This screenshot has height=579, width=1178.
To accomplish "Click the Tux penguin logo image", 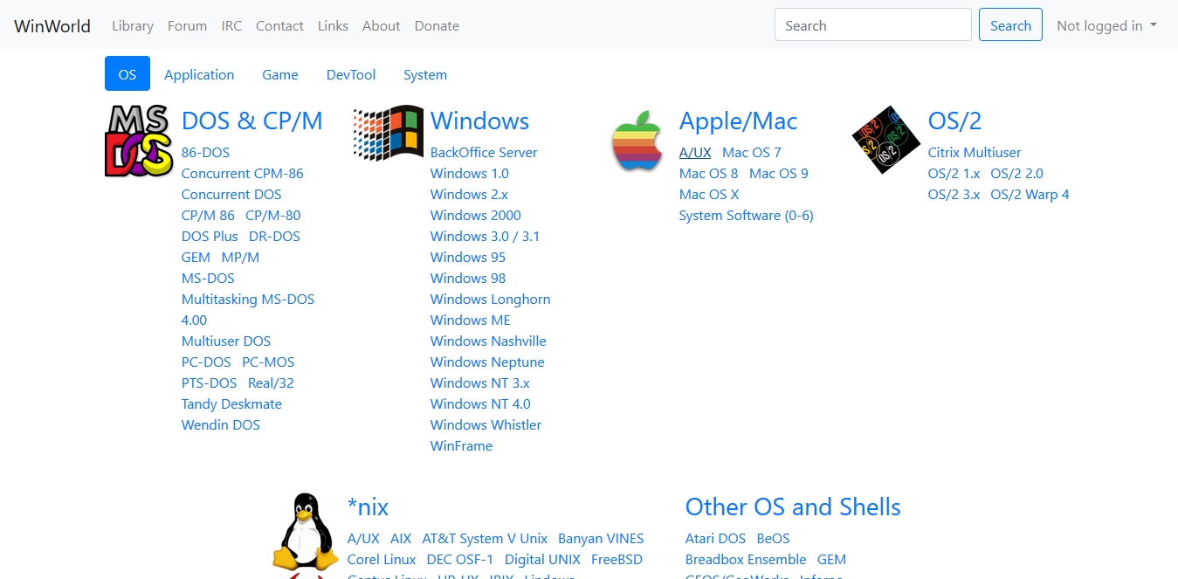I will (x=306, y=531).
